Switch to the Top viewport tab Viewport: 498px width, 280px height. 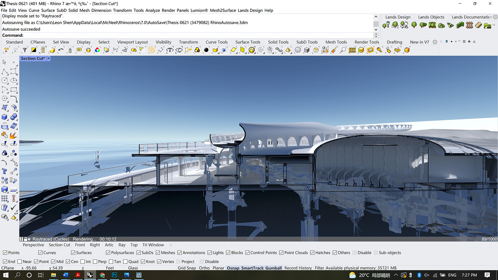[134, 245]
